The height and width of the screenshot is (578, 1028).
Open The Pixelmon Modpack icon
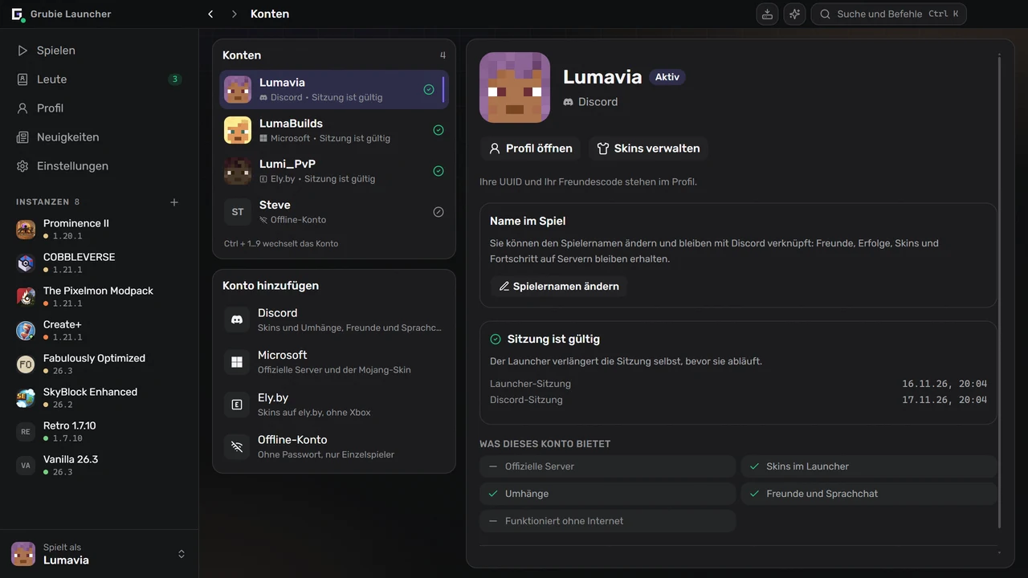point(26,297)
